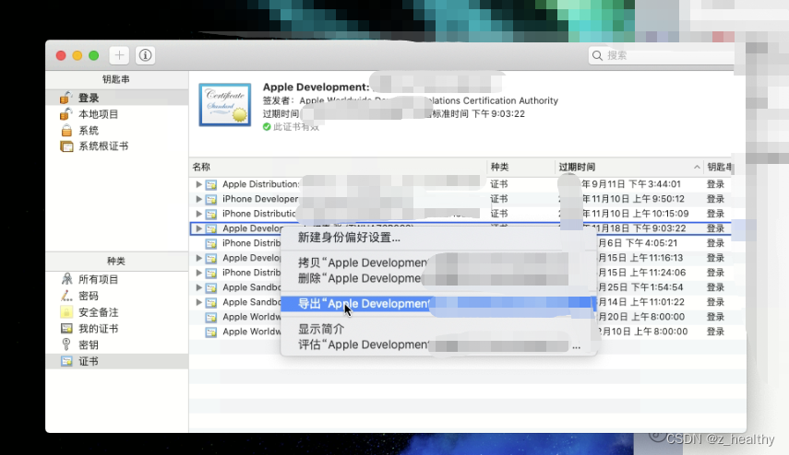Click date 20日 上午8:00:00

(x=641, y=317)
